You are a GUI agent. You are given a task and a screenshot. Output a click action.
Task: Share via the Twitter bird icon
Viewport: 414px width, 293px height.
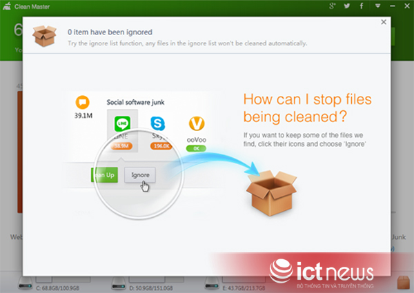click(347, 6)
